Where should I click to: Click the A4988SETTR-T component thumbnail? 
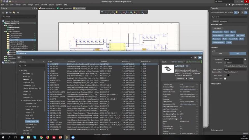coord(168,69)
